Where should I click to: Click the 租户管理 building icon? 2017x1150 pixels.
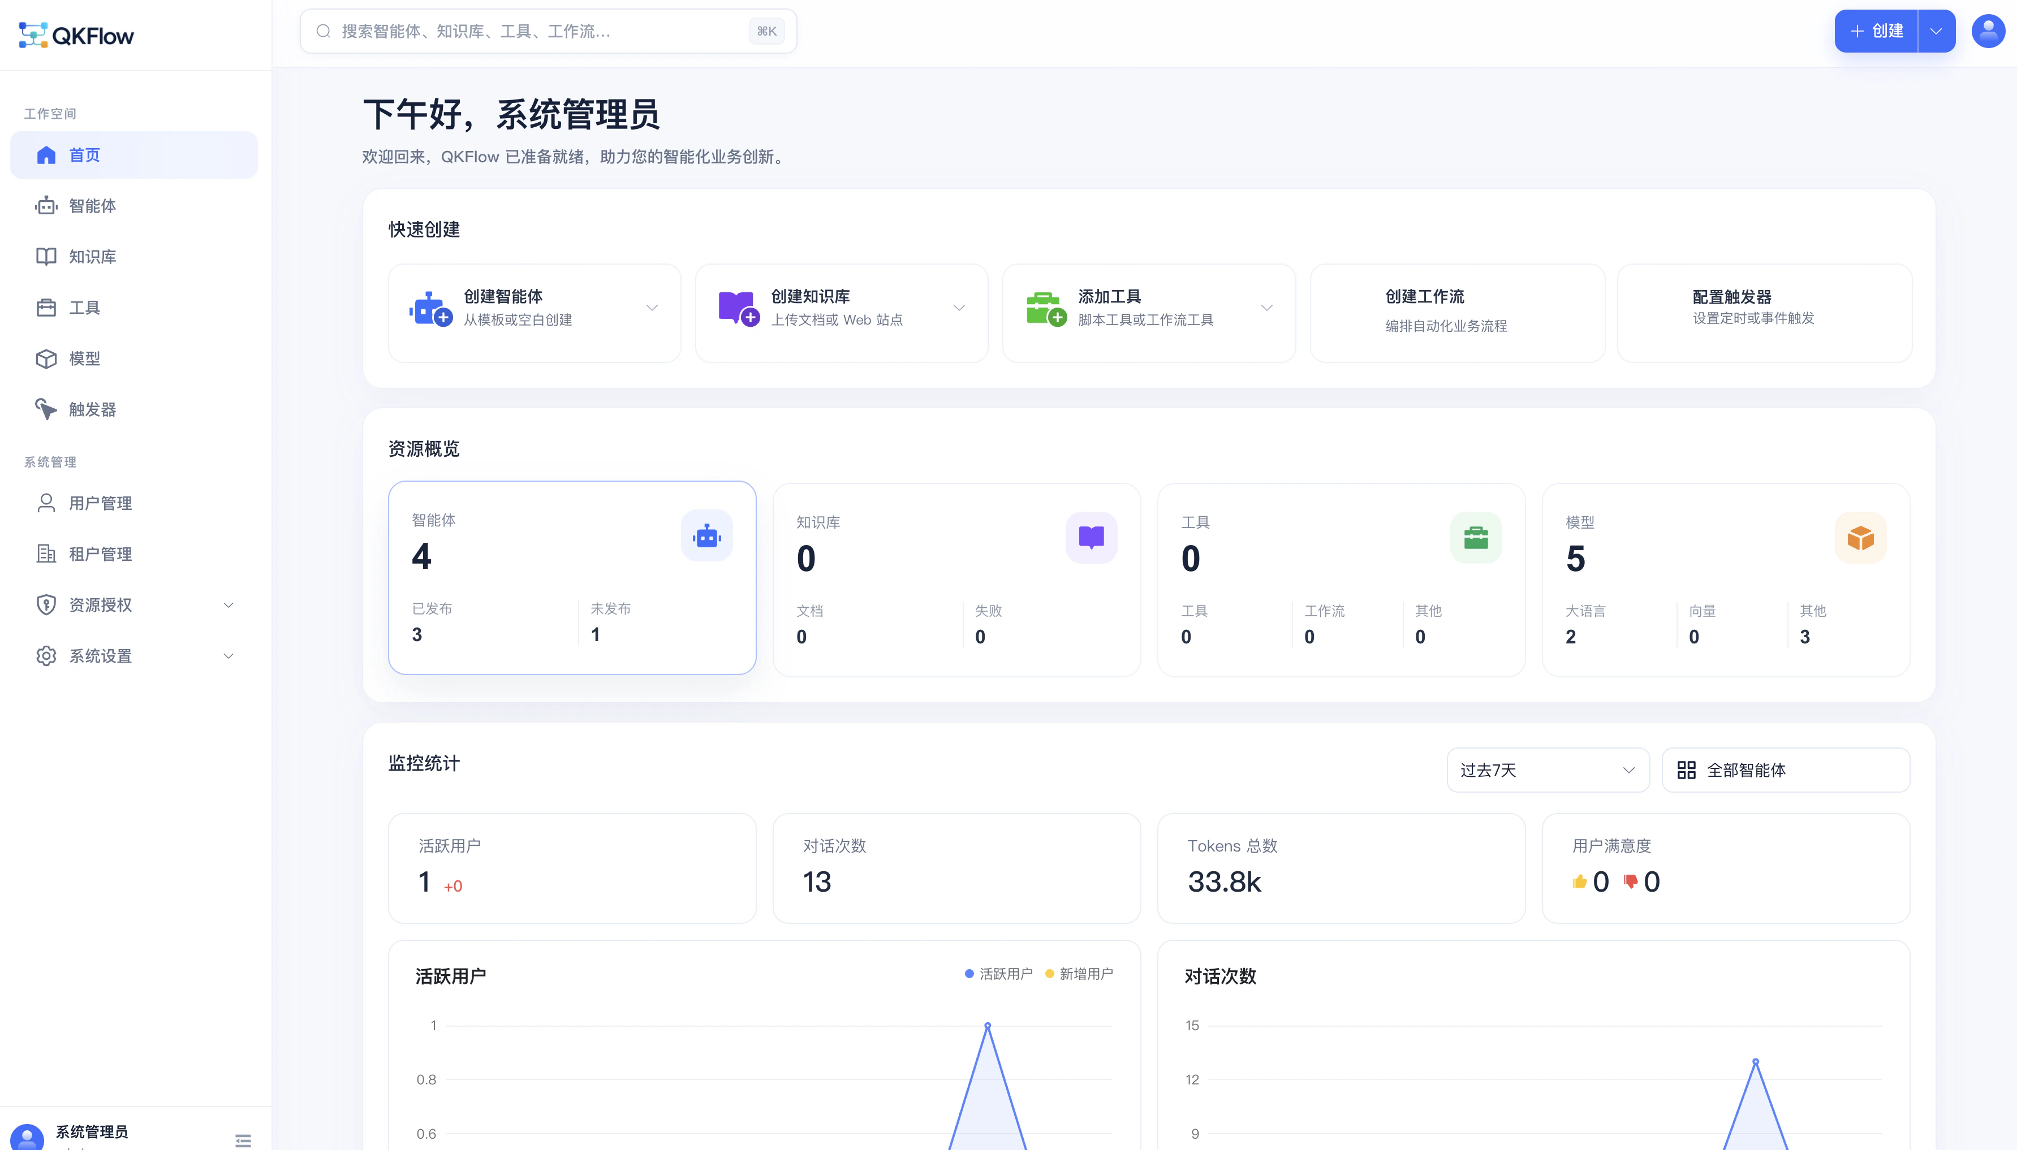point(46,554)
